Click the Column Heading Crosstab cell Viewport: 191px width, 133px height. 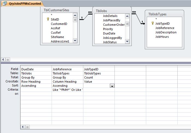[x=67, y=82]
